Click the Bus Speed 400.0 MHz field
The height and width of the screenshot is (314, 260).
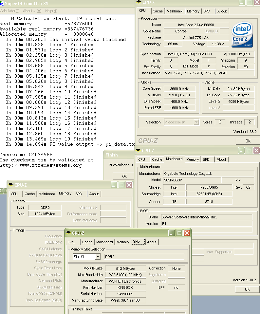click(x=179, y=102)
